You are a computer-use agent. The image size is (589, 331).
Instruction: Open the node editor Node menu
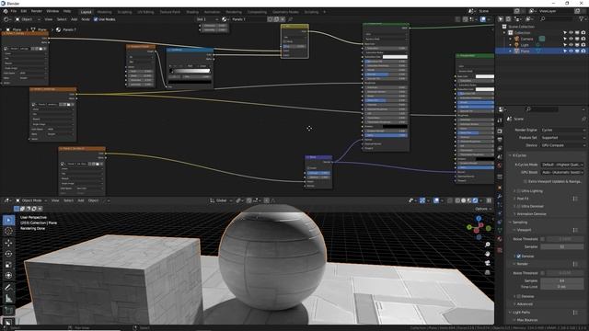(x=86, y=19)
